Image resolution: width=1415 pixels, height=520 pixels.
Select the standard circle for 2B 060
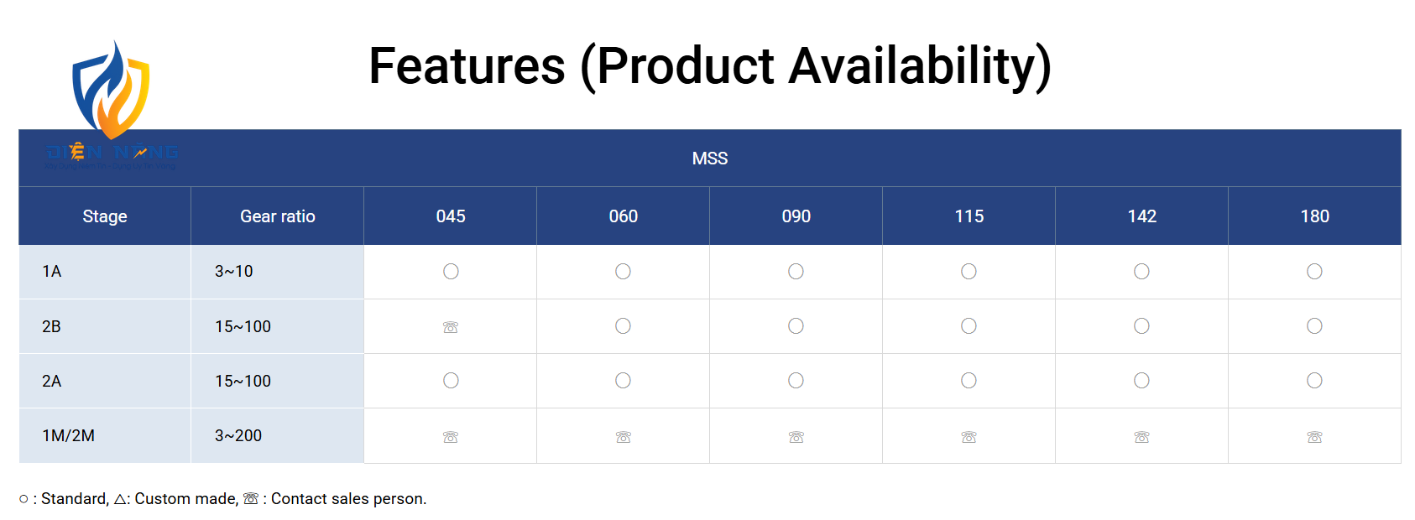click(623, 325)
